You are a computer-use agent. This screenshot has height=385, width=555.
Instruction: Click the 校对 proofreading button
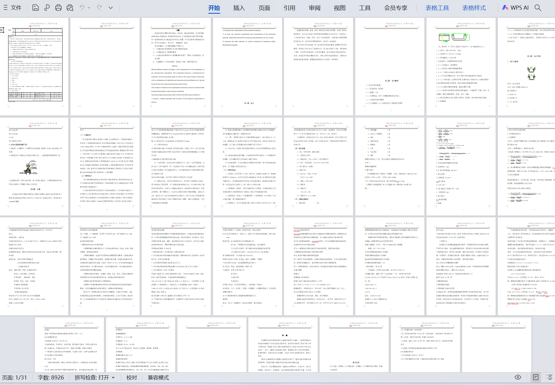click(132, 378)
